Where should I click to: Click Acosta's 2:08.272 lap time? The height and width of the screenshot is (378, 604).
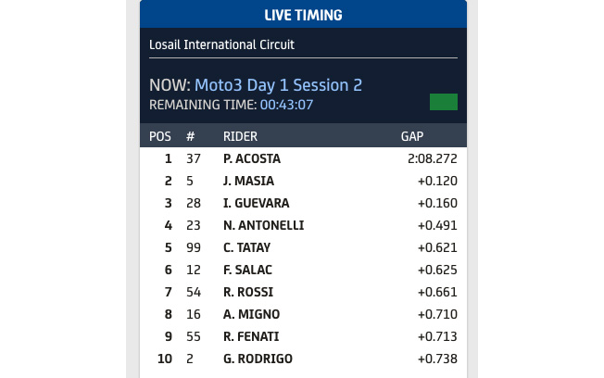[432, 158]
